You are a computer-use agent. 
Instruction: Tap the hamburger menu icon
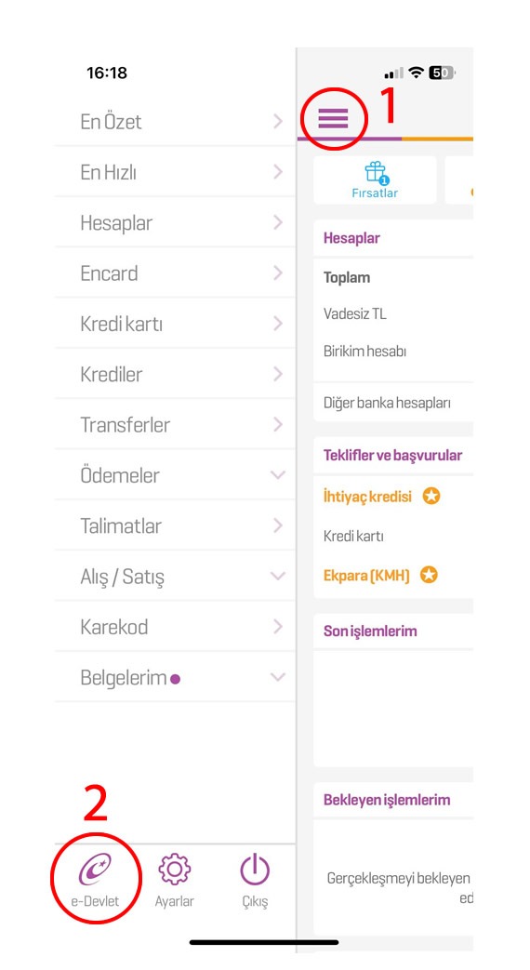[333, 118]
